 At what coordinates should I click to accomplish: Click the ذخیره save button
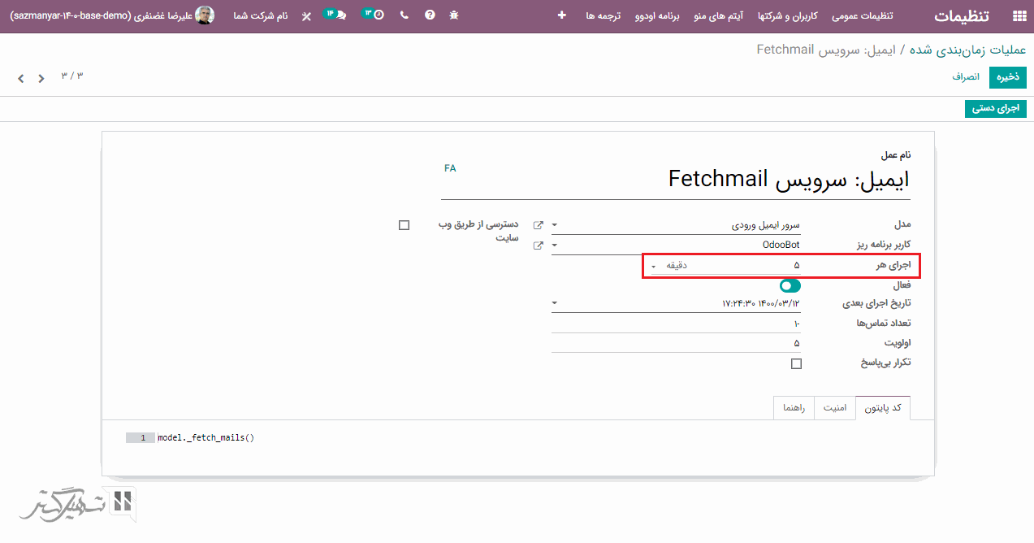(1008, 77)
